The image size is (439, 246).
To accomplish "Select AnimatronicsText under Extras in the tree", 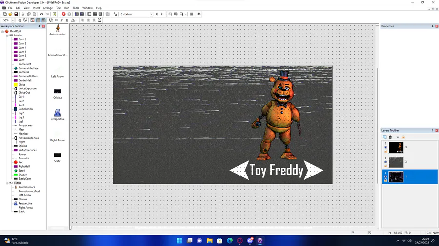I will (29, 192).
